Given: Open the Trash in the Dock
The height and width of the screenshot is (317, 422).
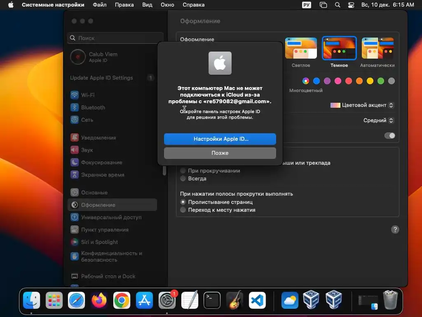Looking at the screenshot, I should point(391,300).
